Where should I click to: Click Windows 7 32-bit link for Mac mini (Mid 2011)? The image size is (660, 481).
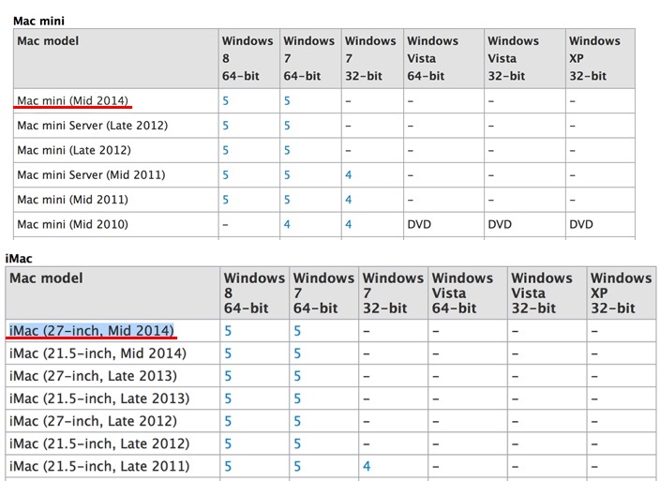(349, 200)
